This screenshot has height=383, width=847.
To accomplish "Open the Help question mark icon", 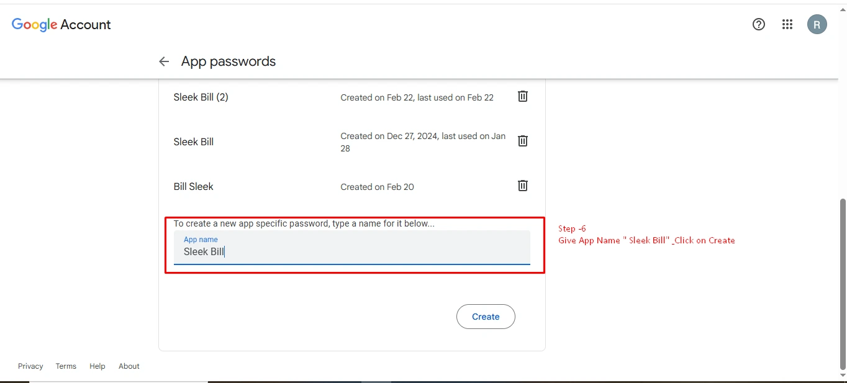I will point(758,24).
